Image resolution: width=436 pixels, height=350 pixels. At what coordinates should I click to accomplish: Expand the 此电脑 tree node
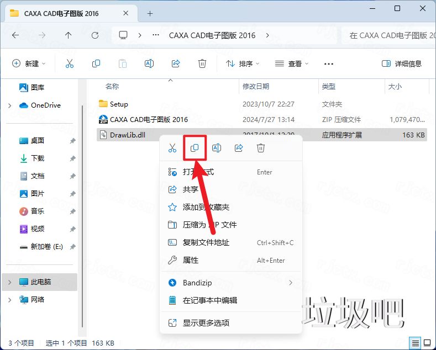pos(10,282)
